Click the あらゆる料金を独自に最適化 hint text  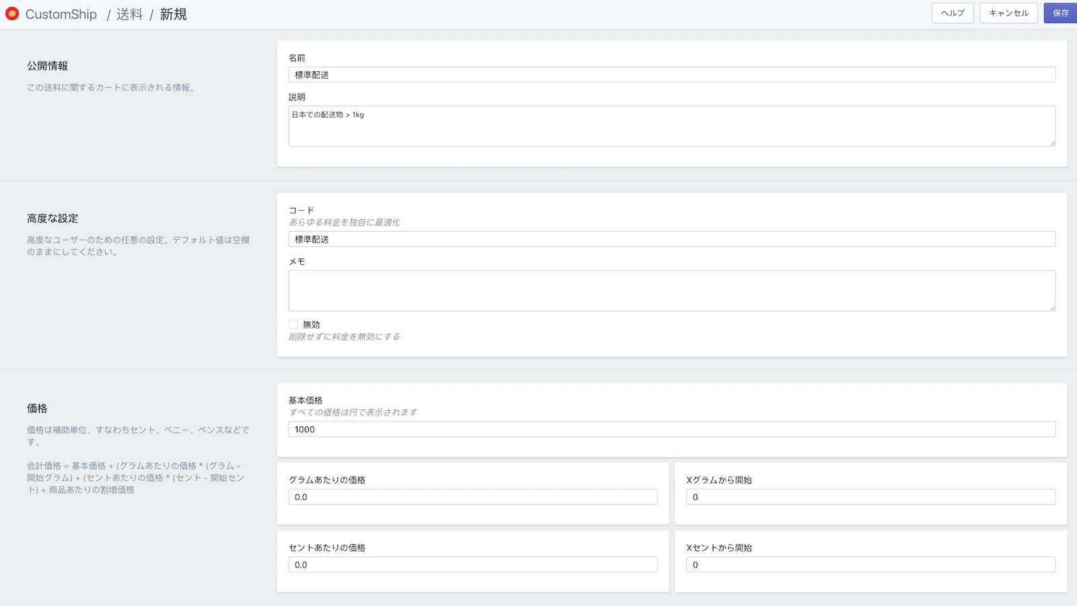tap(344, 222)
